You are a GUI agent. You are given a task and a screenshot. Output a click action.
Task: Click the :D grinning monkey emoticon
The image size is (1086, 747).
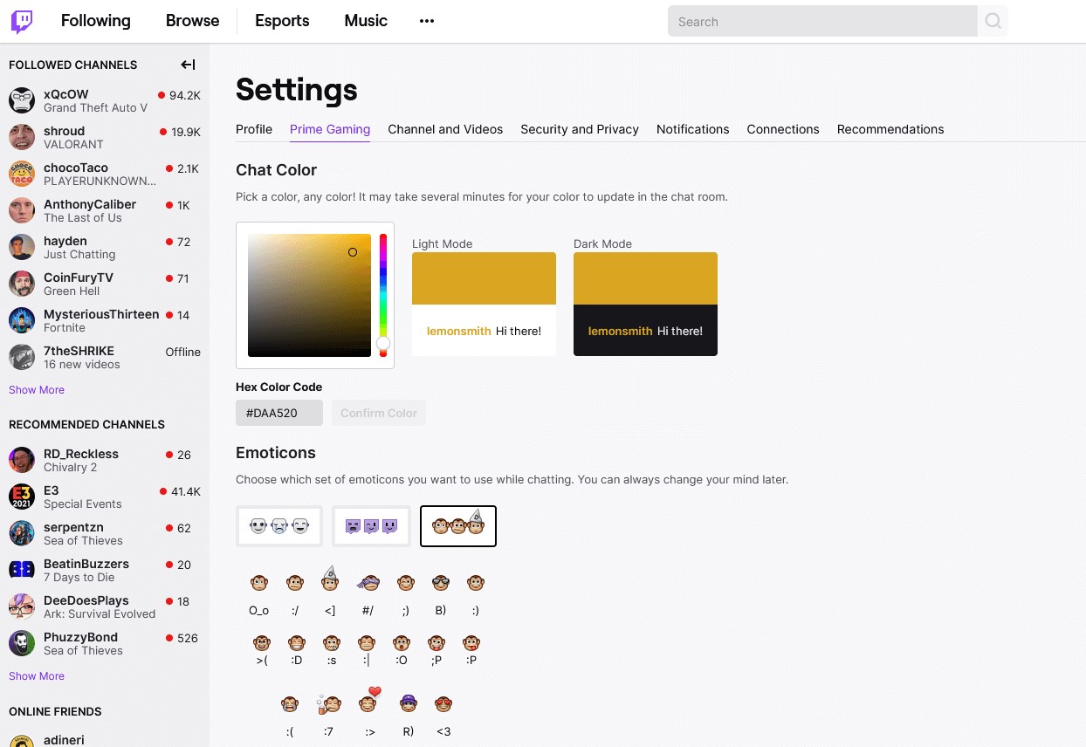click(297, 644)
